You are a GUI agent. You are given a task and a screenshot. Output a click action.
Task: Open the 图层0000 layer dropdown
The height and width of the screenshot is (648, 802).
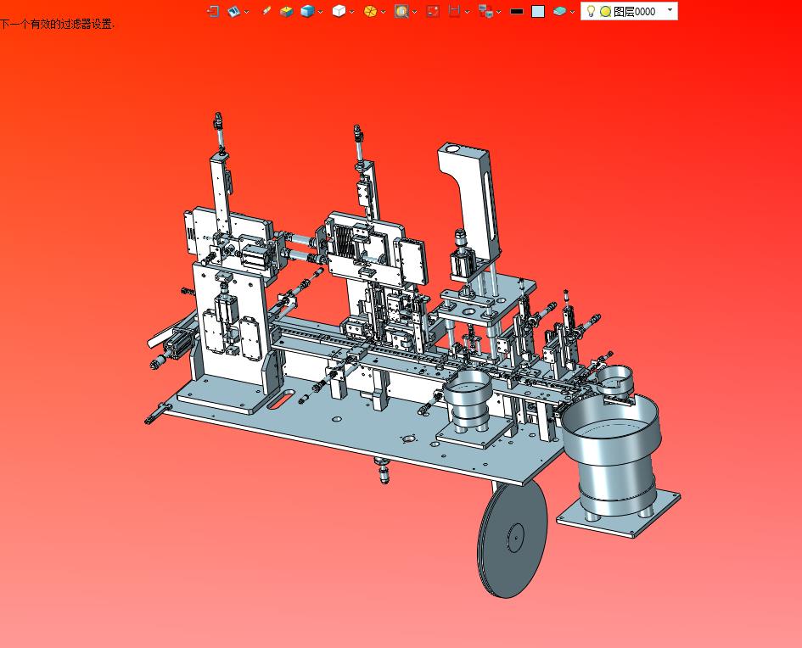[x=670, y=10]
